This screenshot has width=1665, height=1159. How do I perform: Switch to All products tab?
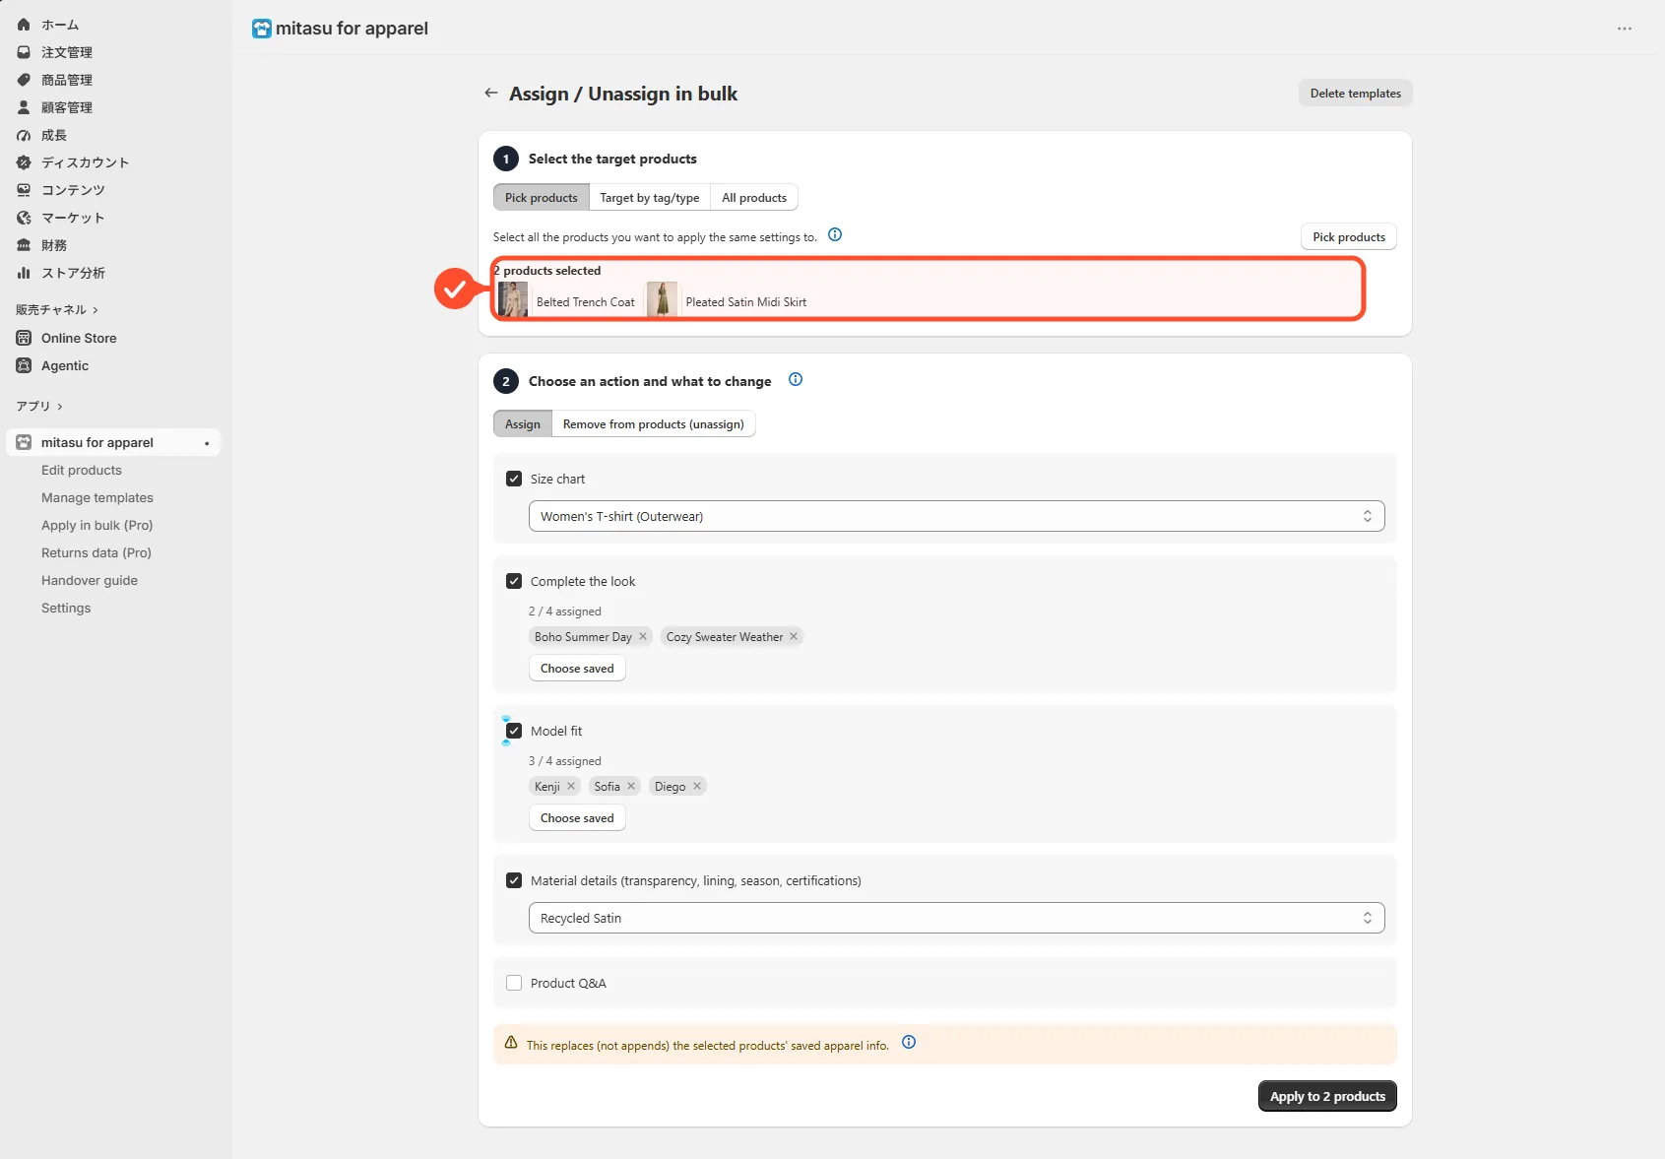(x=754, y=198)
